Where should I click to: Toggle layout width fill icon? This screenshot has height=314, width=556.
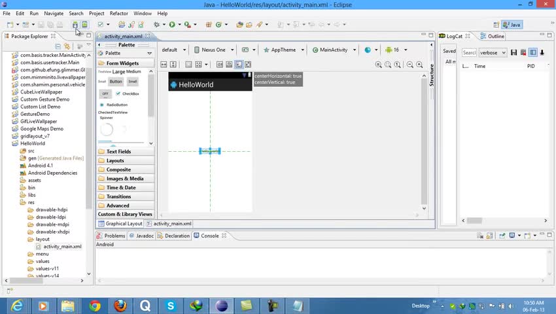point(164,64)
